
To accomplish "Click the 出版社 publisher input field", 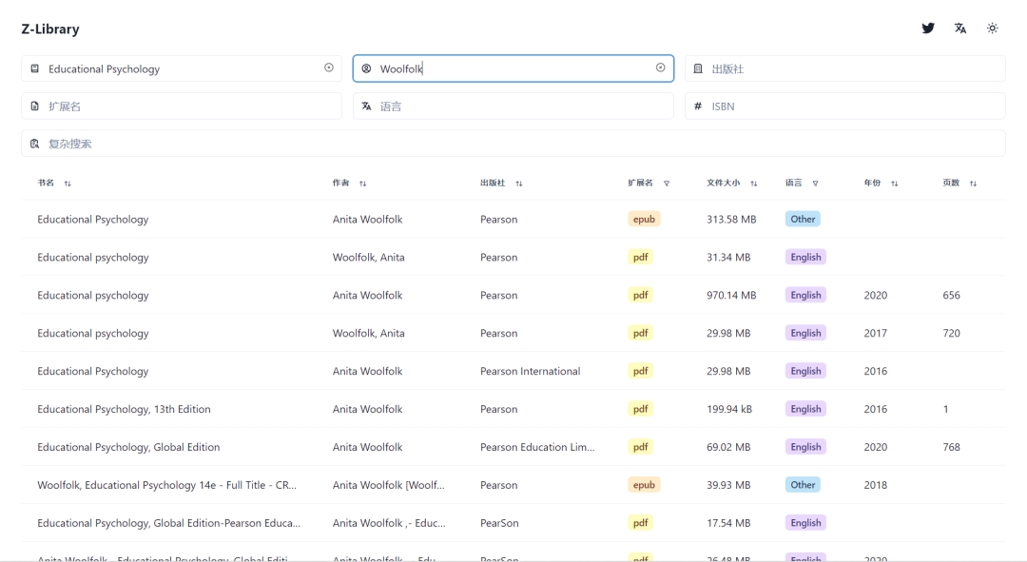I will pyautogui.click(x=845, y=68).
